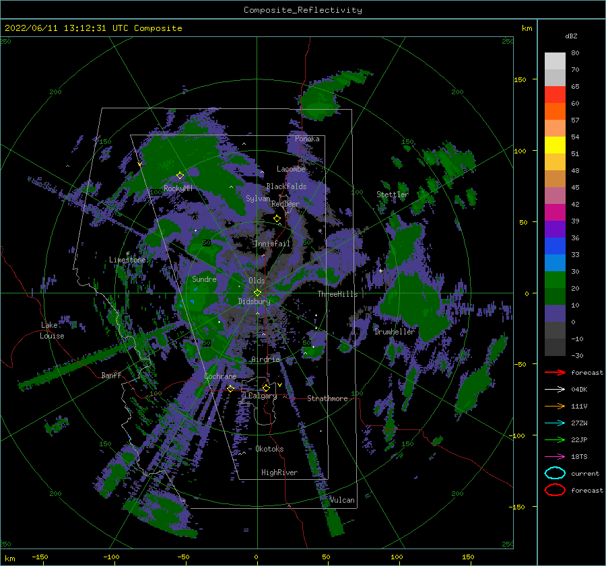Click the 22JP legend label
The width and height of the screenshot is (606, 566).
pos(579,439)
